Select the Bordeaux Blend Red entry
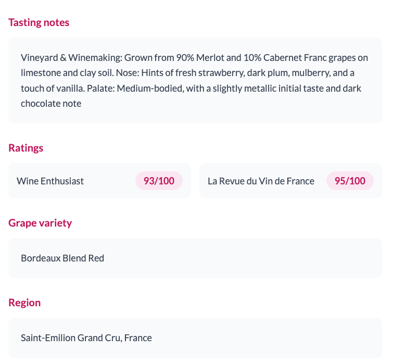This screenshot has height=362, width=393. (62, 258)
